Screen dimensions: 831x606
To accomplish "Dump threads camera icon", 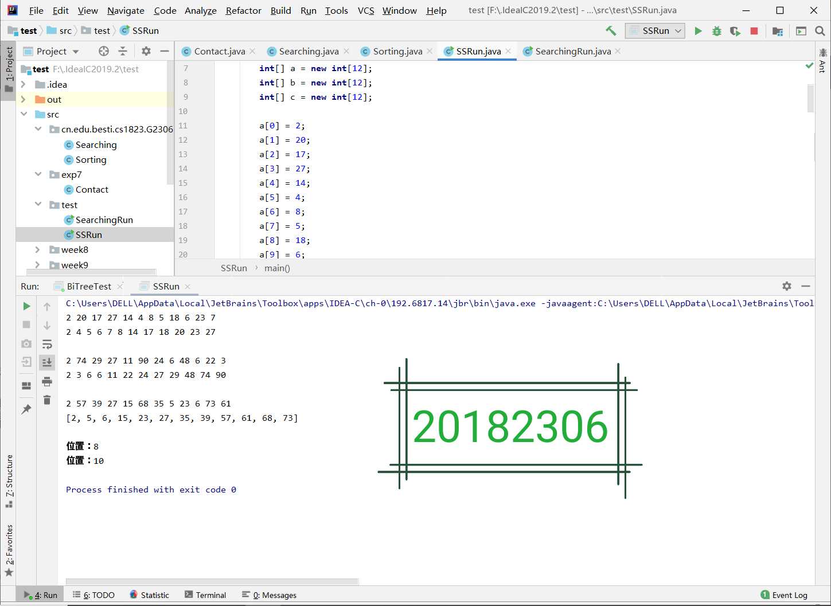I will pos(26,343).
